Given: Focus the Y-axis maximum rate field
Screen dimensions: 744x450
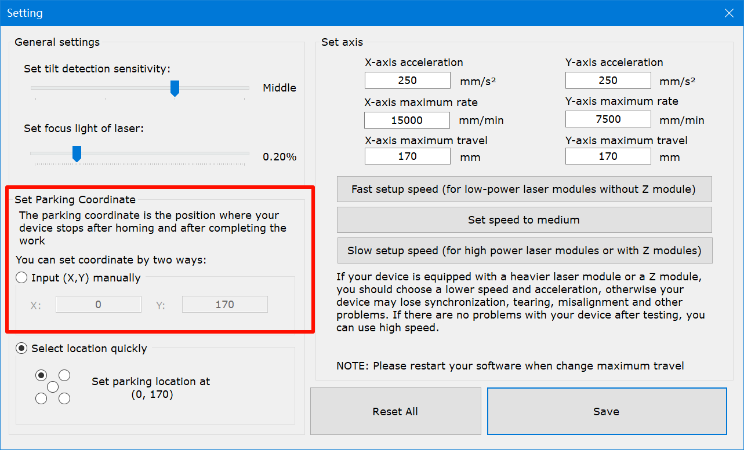Looking at the screenshot, I should point(608,119).
